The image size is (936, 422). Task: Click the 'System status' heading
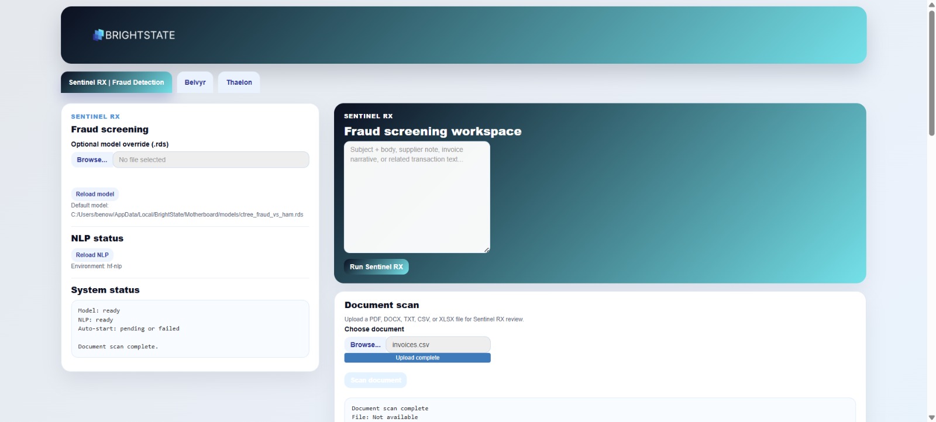105,290
